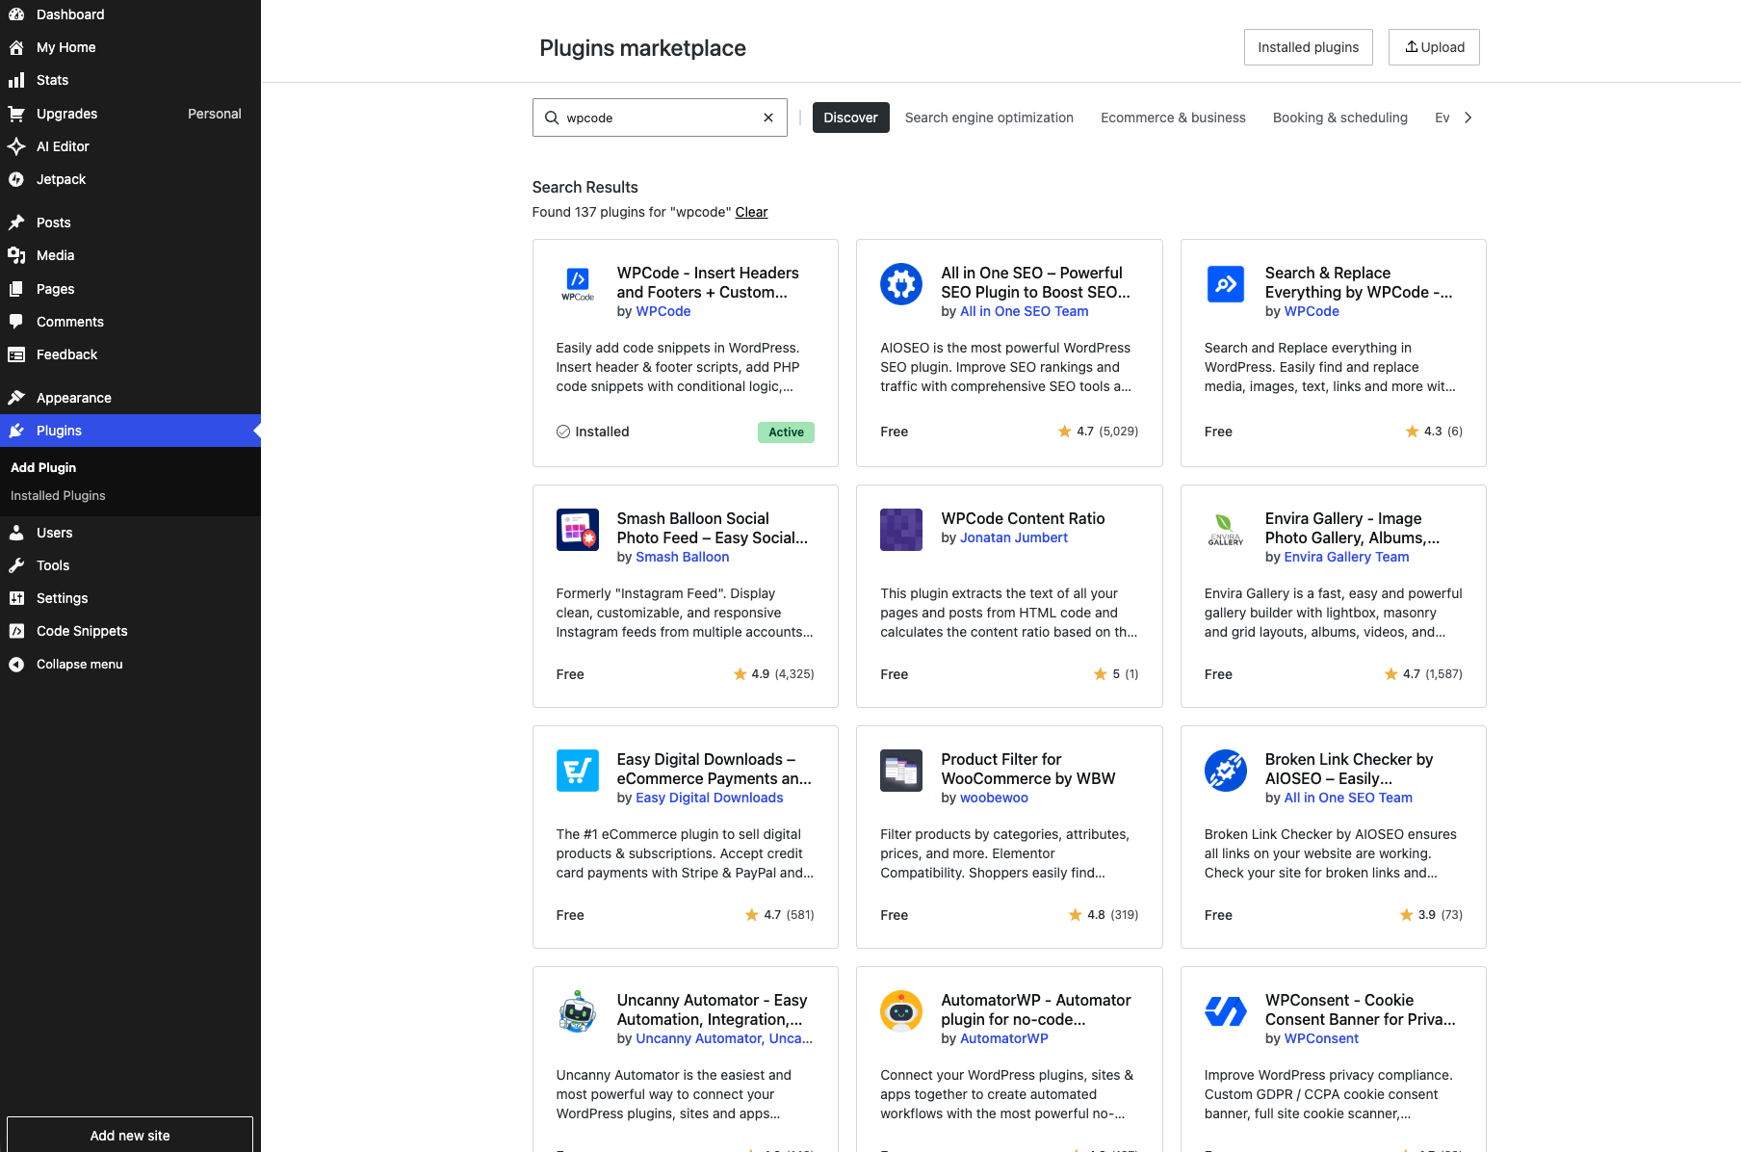The width and height of the screenshot is (1741, 1152).
Task: Toggle to the Installed plugins view
Action: click(x=1308, y=46)
